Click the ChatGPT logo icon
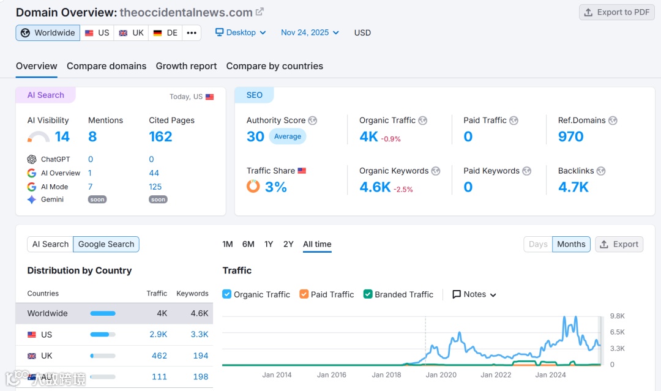The image size is (661, 391). point(32,159)
